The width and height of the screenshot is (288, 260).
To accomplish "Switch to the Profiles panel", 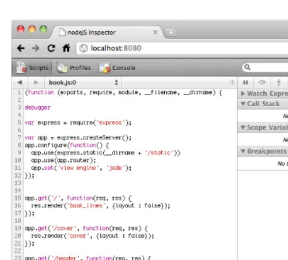I will coord(74,67).
